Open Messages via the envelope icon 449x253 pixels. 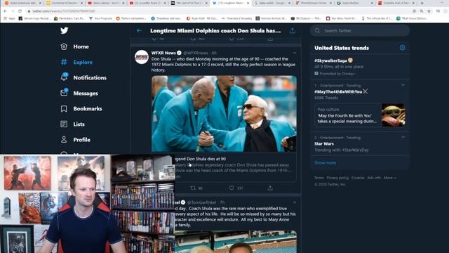pyautogui.click(x=64, y=92)
